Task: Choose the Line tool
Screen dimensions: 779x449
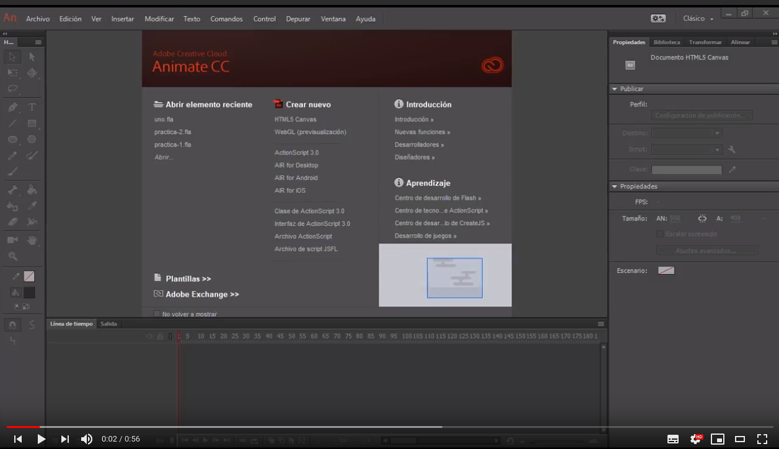Action: point(12,123)
